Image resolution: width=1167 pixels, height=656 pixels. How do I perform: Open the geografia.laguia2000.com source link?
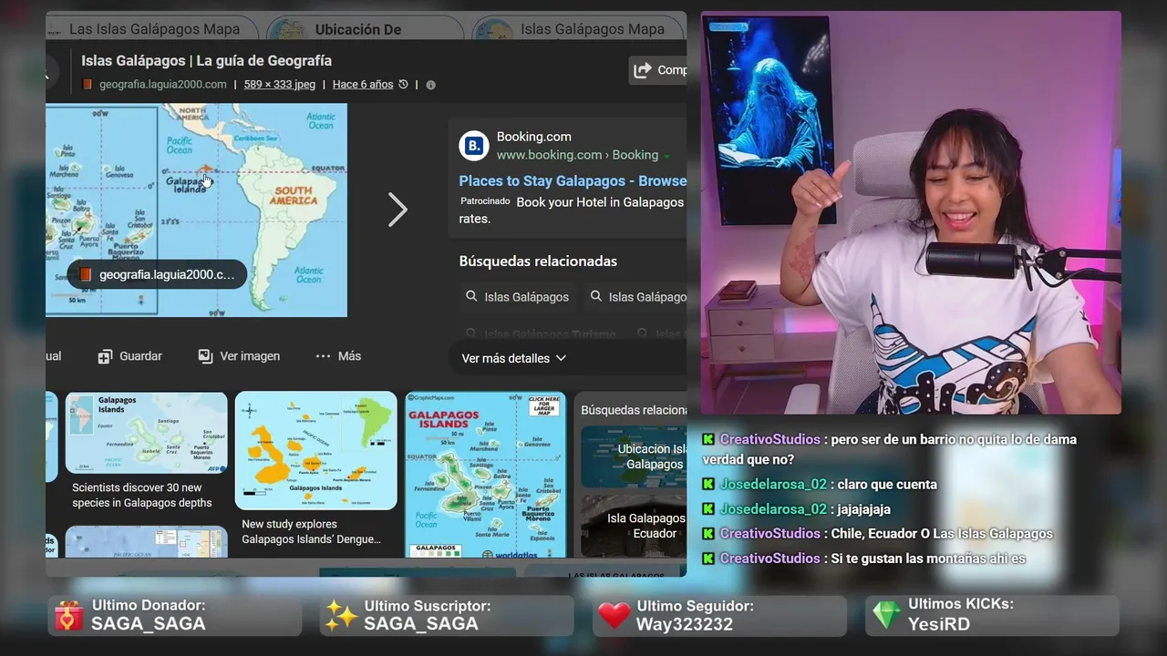[x=162, y=84]
